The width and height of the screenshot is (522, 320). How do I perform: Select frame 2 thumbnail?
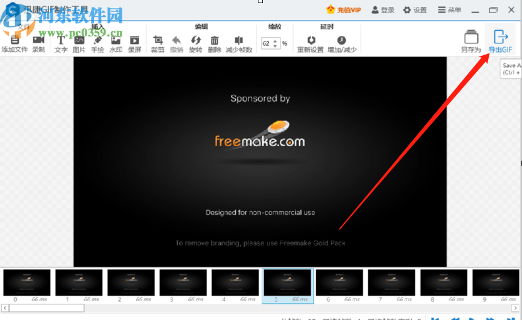click(131, 282)
